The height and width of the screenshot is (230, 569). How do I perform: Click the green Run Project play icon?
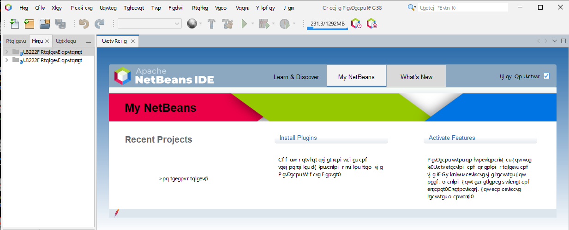pos(244,24)
